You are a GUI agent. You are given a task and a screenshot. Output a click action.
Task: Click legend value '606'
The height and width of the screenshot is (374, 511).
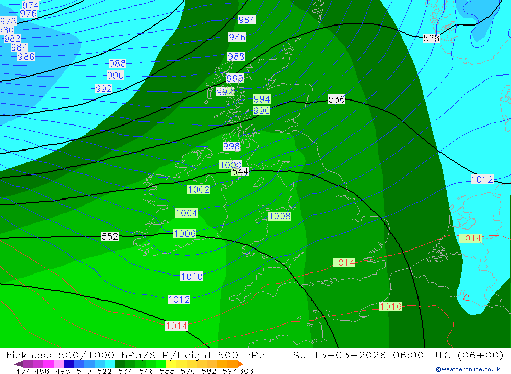pyautogui.click(x=246, y=371)
